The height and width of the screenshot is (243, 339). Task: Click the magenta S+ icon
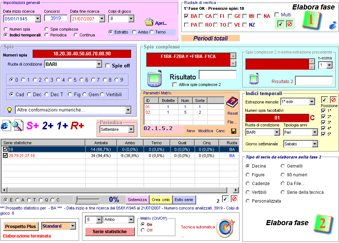pos(32,125)
